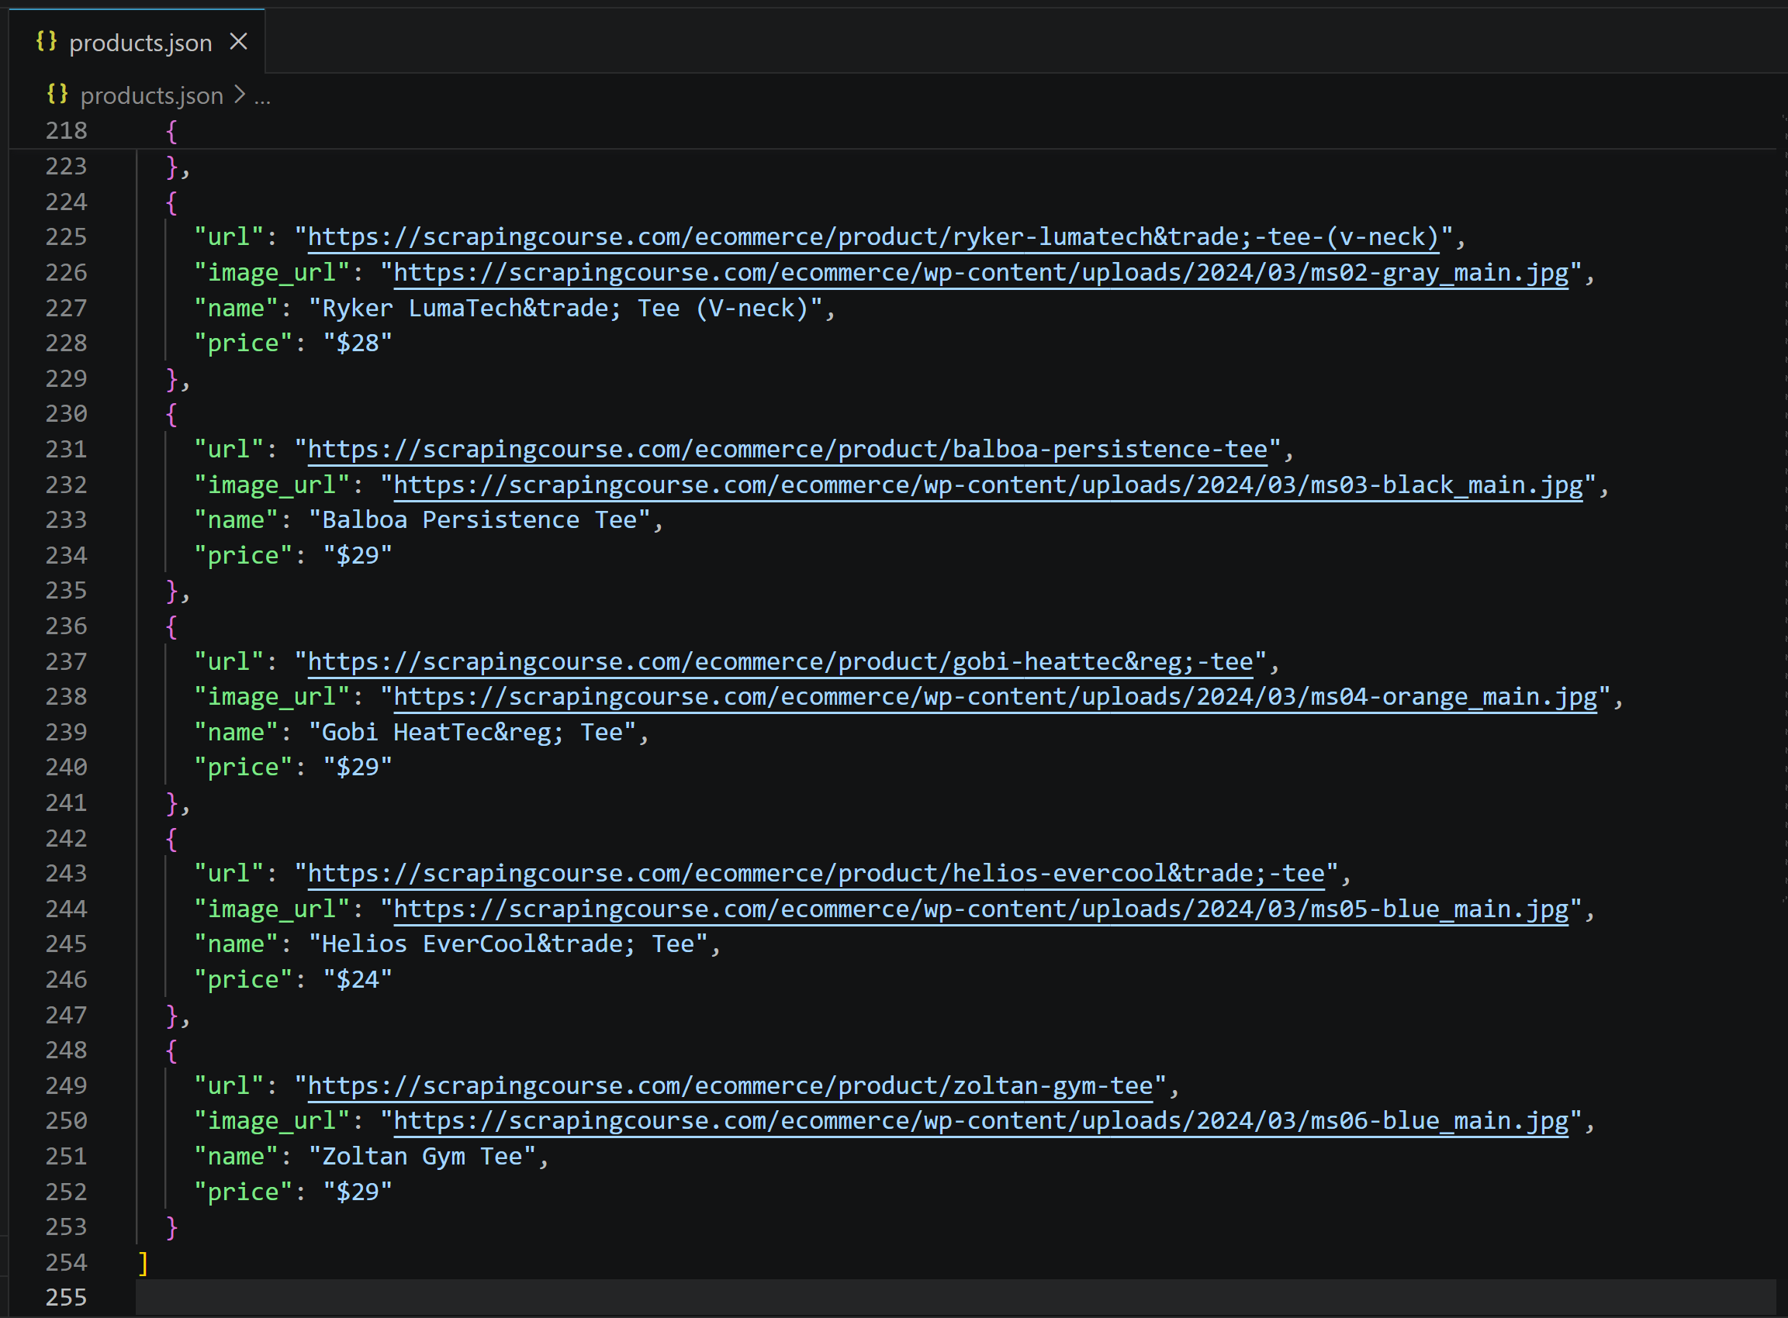Open the ms06-blue_main.jpg image link

pyautogui.click(x=981, y=1122)
